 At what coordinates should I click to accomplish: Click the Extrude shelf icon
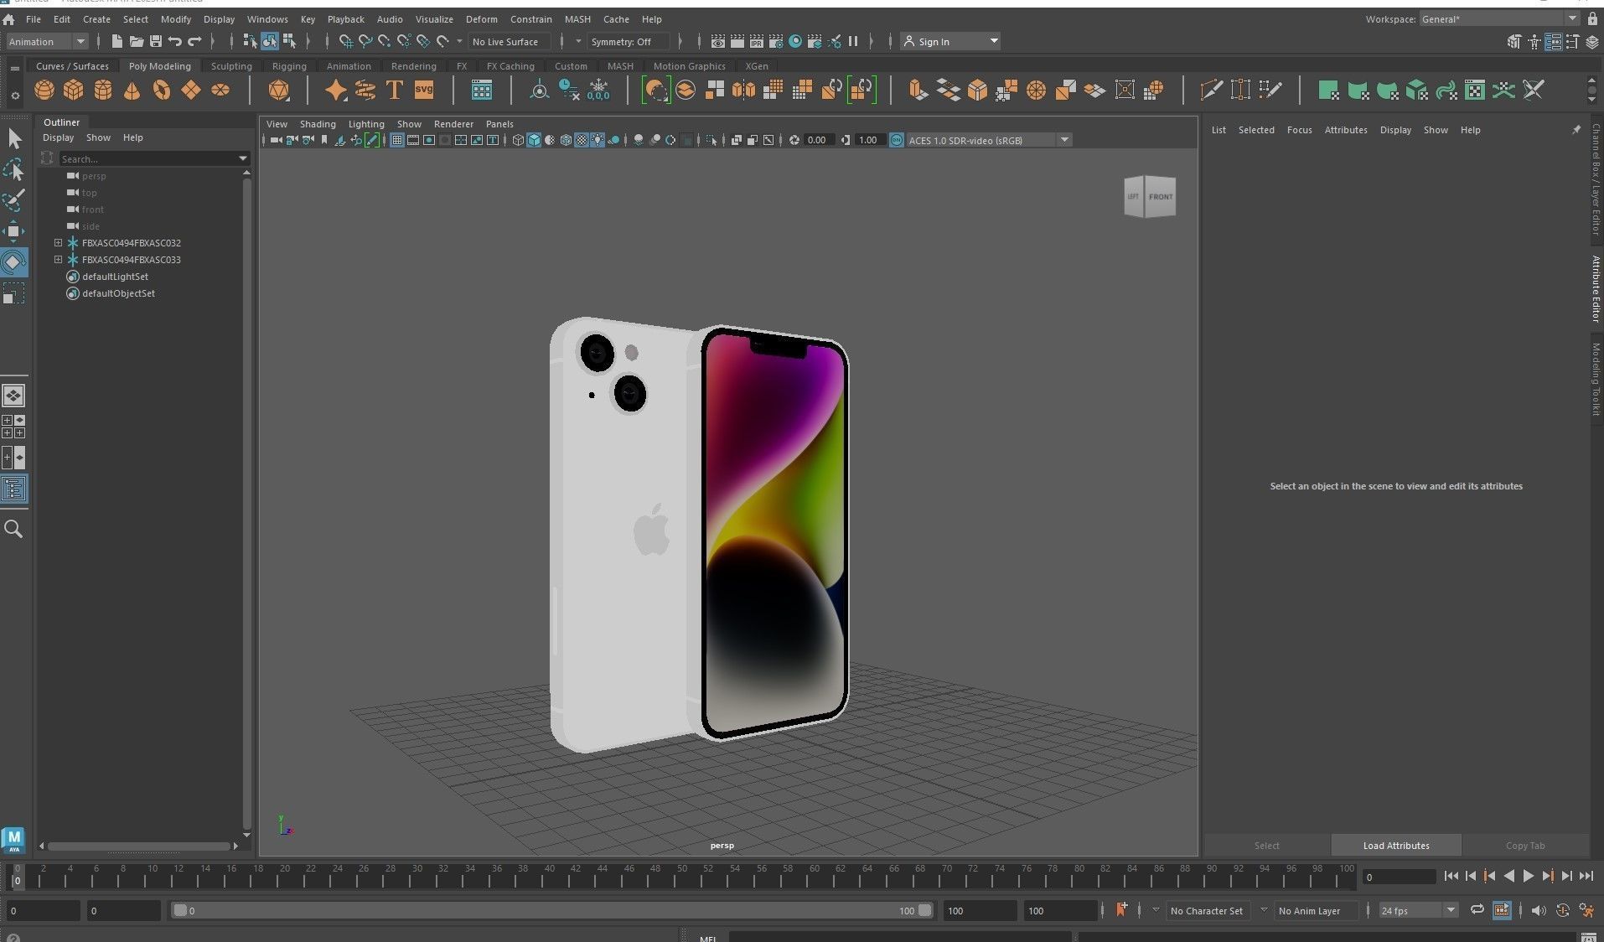[x=919, y=90]
